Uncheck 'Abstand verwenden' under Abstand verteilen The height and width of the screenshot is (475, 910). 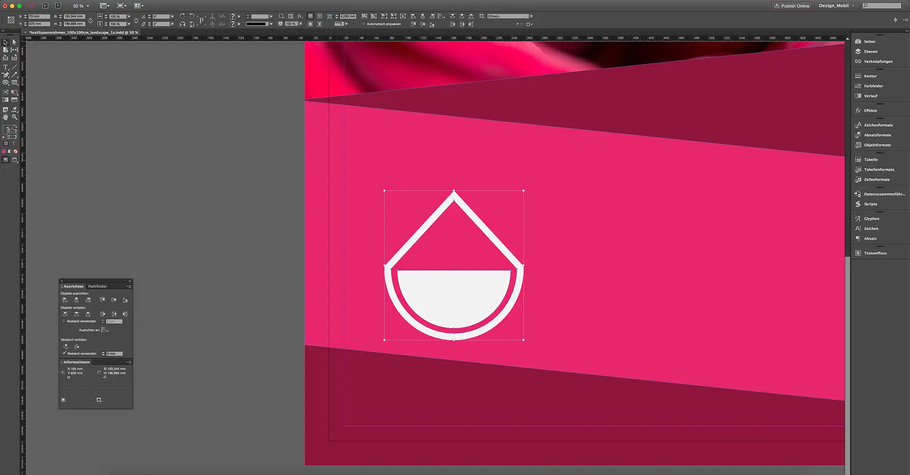(x=64, y=353)
